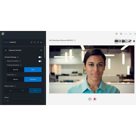136x136 pixels.
Task: Click info icon beside webcam name
Action: pyautogui.click(x=75, y=41)
